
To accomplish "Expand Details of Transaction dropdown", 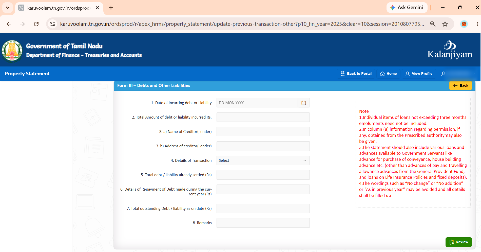I will point(263,161).
